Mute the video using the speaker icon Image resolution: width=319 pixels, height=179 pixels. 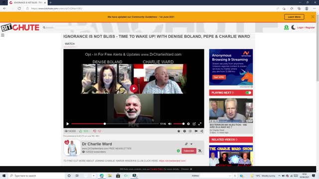170,124
